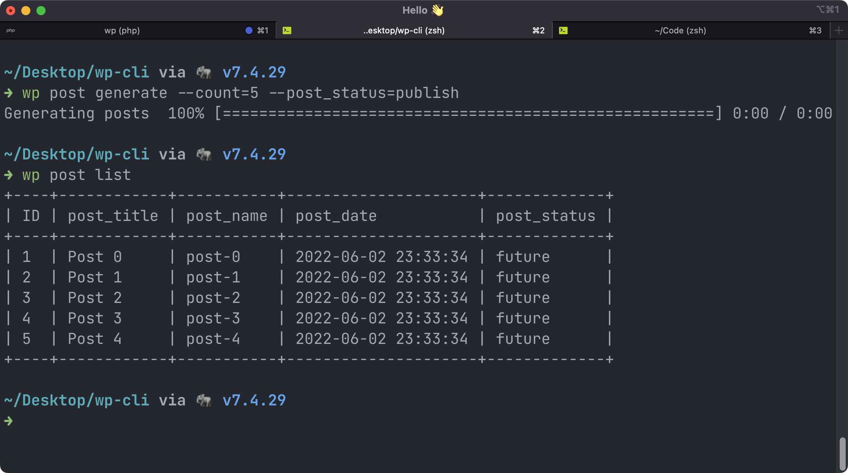The width and height of the screenshot is (848, 473).
Task: Click the waving hand emoji in title
Action: pos(437,10)
